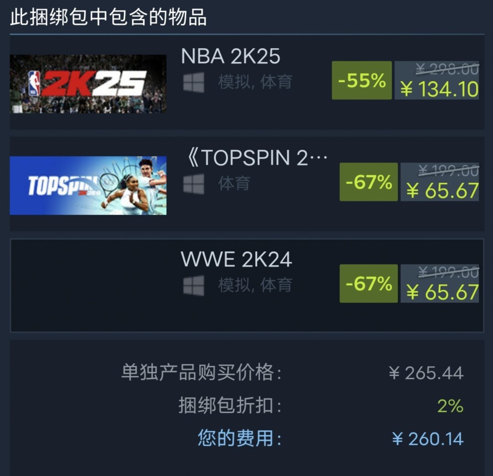Screen dimensions: 493x476
Task: Select the ¥65.67 price on WWE 2K24 row
Action: 443,292
